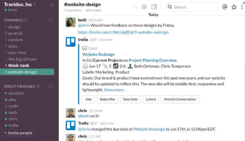Screen dimensions: 245x141
Task: Click 'Add a topic' in header
Action: coord(94,10)
